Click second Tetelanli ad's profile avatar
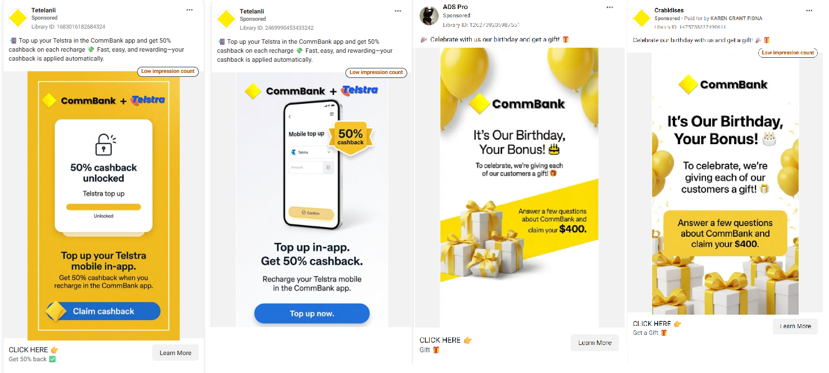829x373 pixels. tap(226, 19)
